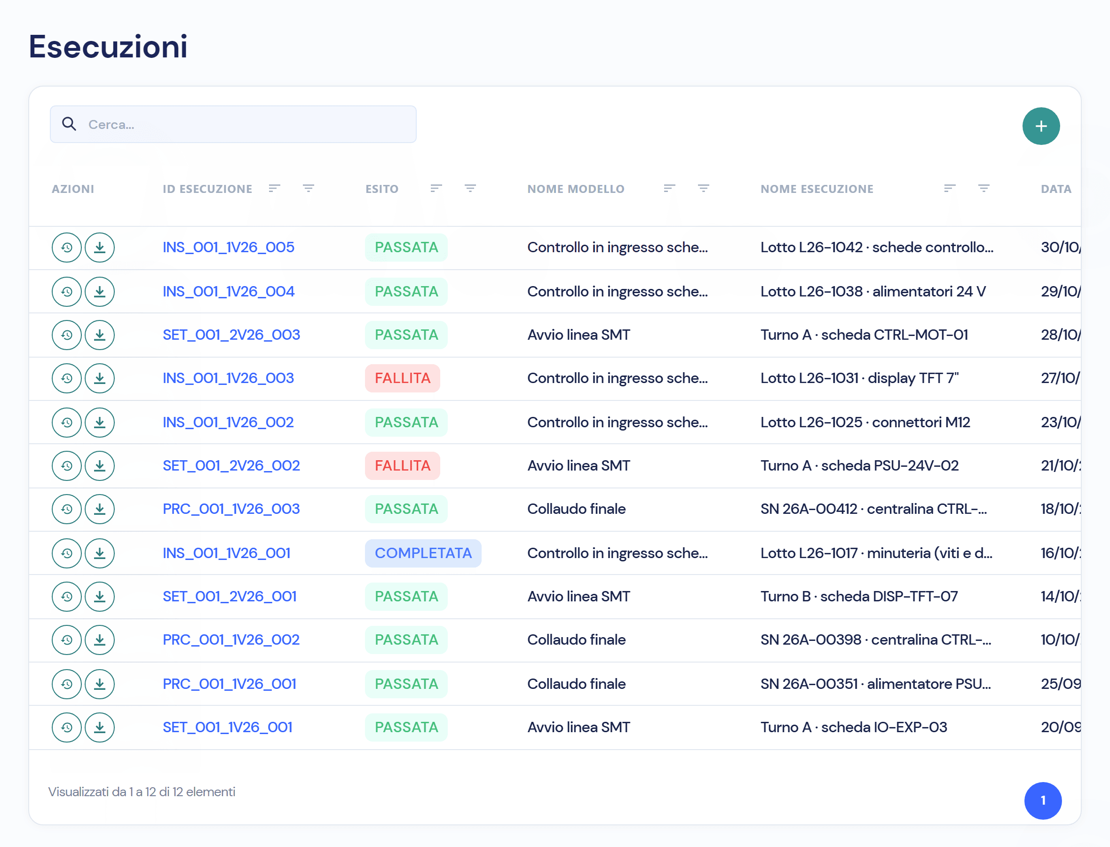The height and width of the screenshot is (847, 1110).
Task: Open execution link SET_001_2V26_003
Action: [x=231, y=335]
